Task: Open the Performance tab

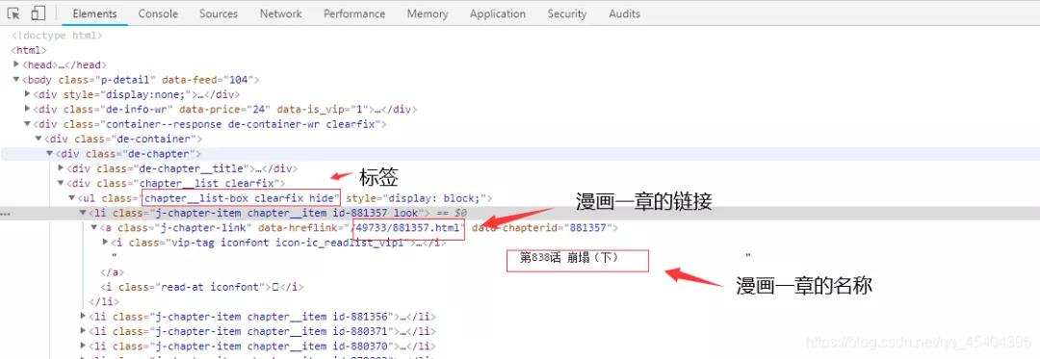Action: click(354, 13)
